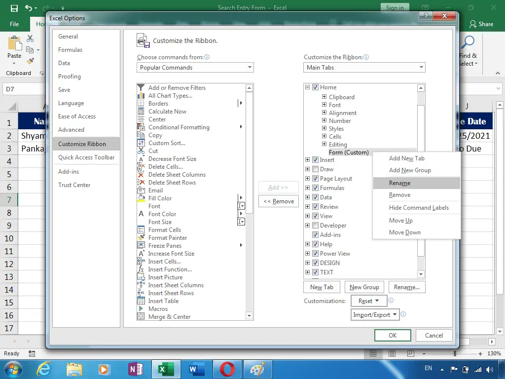Click the Help question mark in dialog title bar

[426, 16]
